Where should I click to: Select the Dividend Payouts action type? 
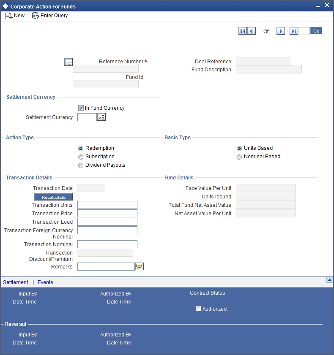coord(80,165)
